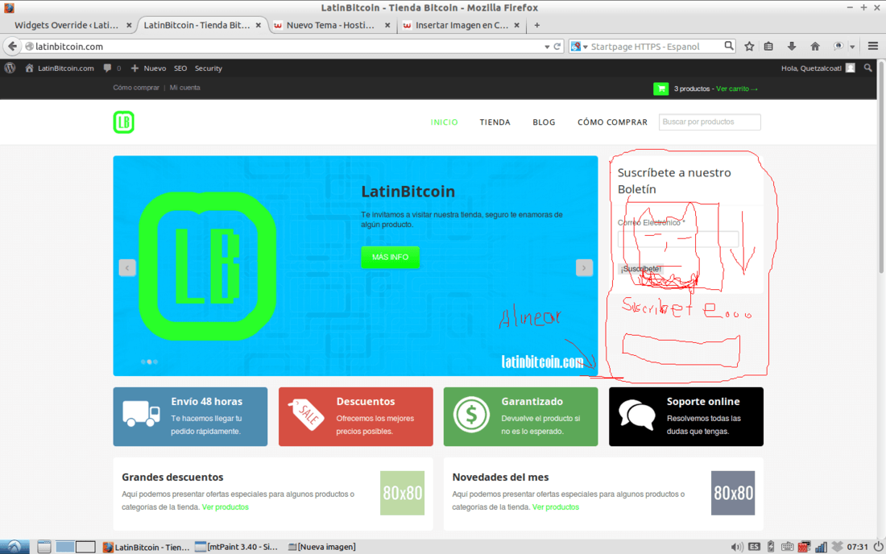Click the network signal tray icon
Image resolution: width=886 pixels, height=554 pixels.
(x=821, y=547)
